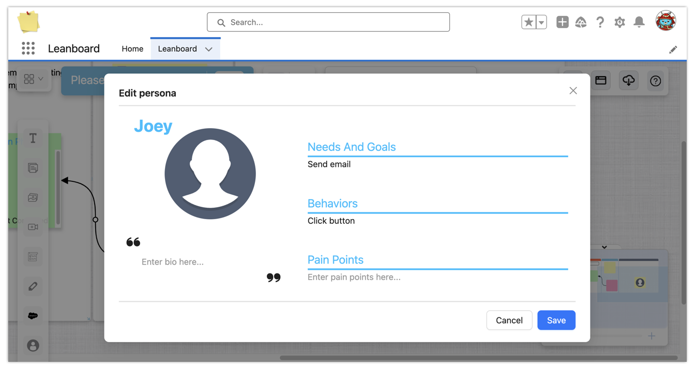Image resolution: width=695 pixels, height=368 pixels.
Task: Cancel editing the persona
Action: (509, 320)
